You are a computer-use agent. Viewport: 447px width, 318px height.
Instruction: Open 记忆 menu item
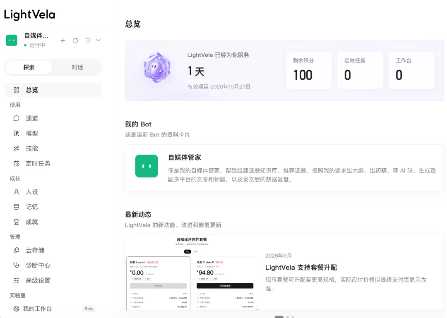tap(53, 207)
